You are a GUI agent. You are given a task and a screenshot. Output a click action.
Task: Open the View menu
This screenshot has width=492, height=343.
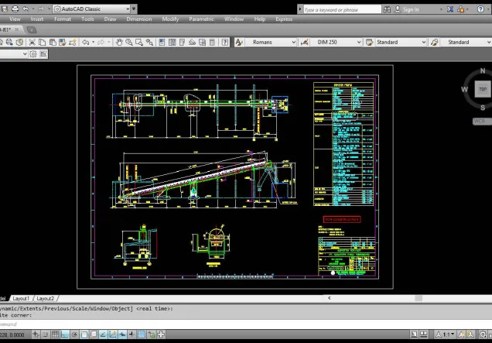[15, 19]
